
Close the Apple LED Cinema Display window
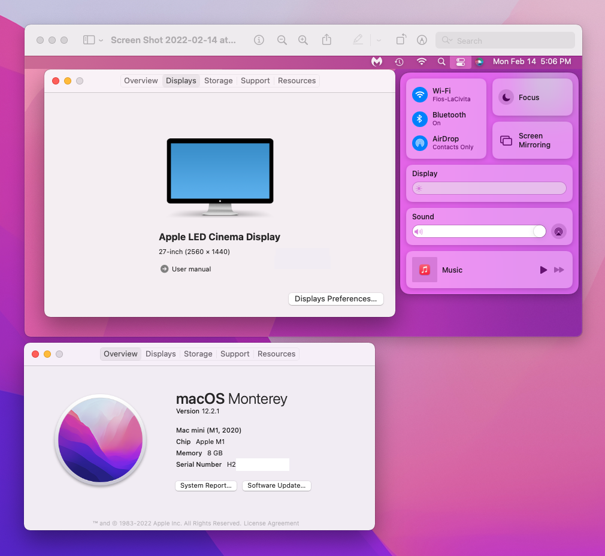[x=56, y=81]
